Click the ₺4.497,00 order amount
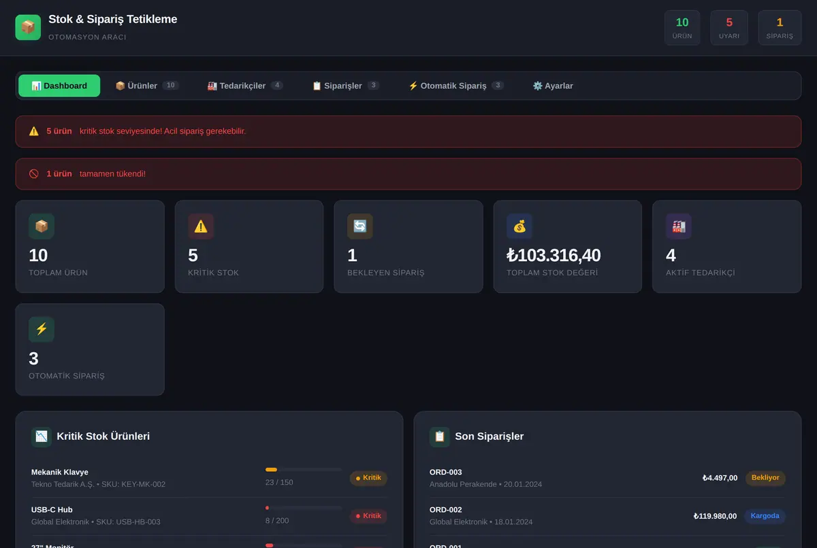This screenshot has width=817, height=548. [x=720, y=478]
